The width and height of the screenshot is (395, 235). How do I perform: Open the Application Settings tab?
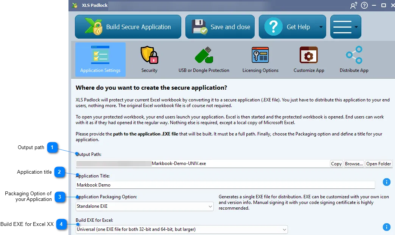pyautogui.click(x=100, y=59)
